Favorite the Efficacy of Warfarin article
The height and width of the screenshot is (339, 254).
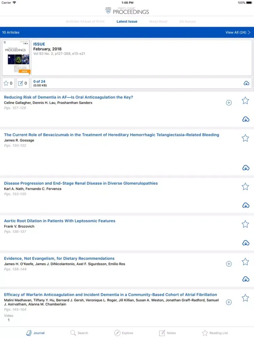click(x=245, y=298)
